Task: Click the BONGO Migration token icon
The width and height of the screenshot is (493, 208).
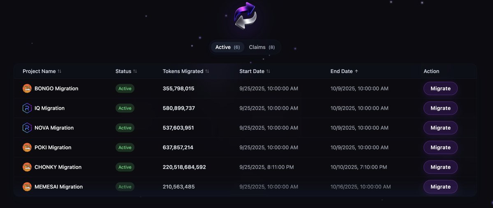Action: coord(27,88)
